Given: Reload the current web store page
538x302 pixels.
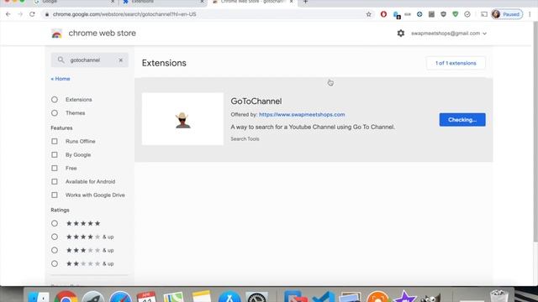Looking at the screenshot, I should tap(32, 14).
